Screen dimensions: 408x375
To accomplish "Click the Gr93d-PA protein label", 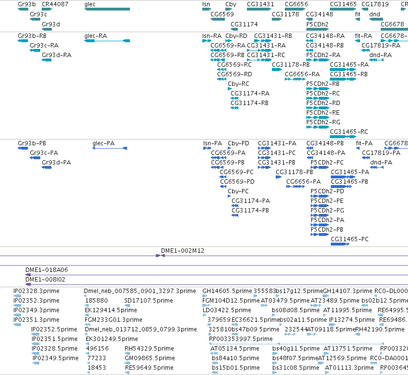I will (x=56, y=163).
